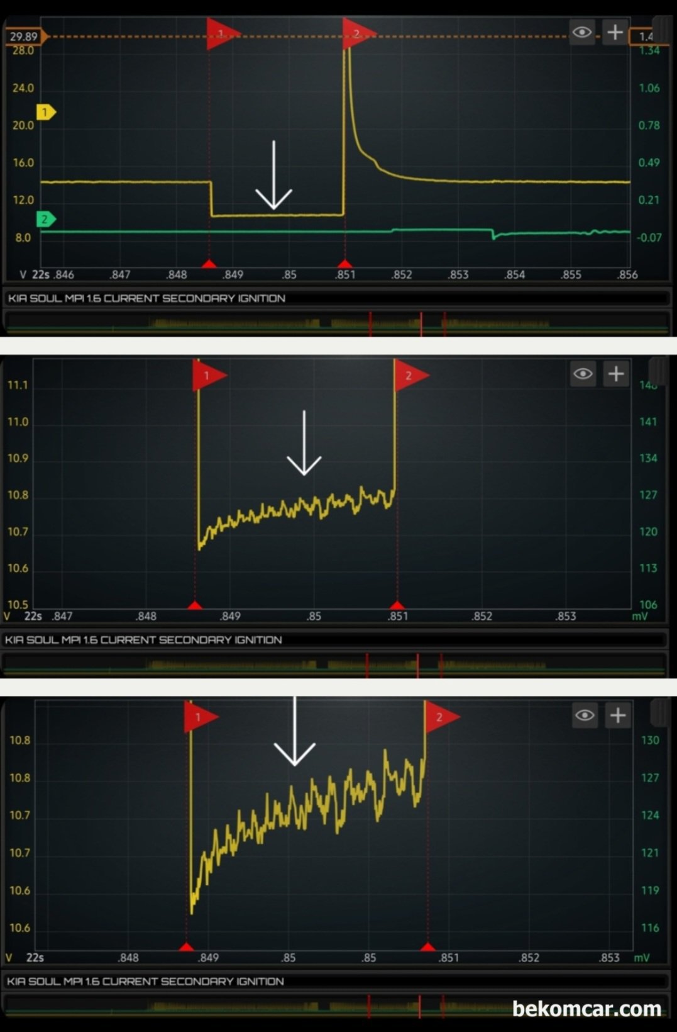Image resolution: width=677 pixels, height=1032 pixels.
Task: Select red flag 1 in middle chart
Action: 209,375
